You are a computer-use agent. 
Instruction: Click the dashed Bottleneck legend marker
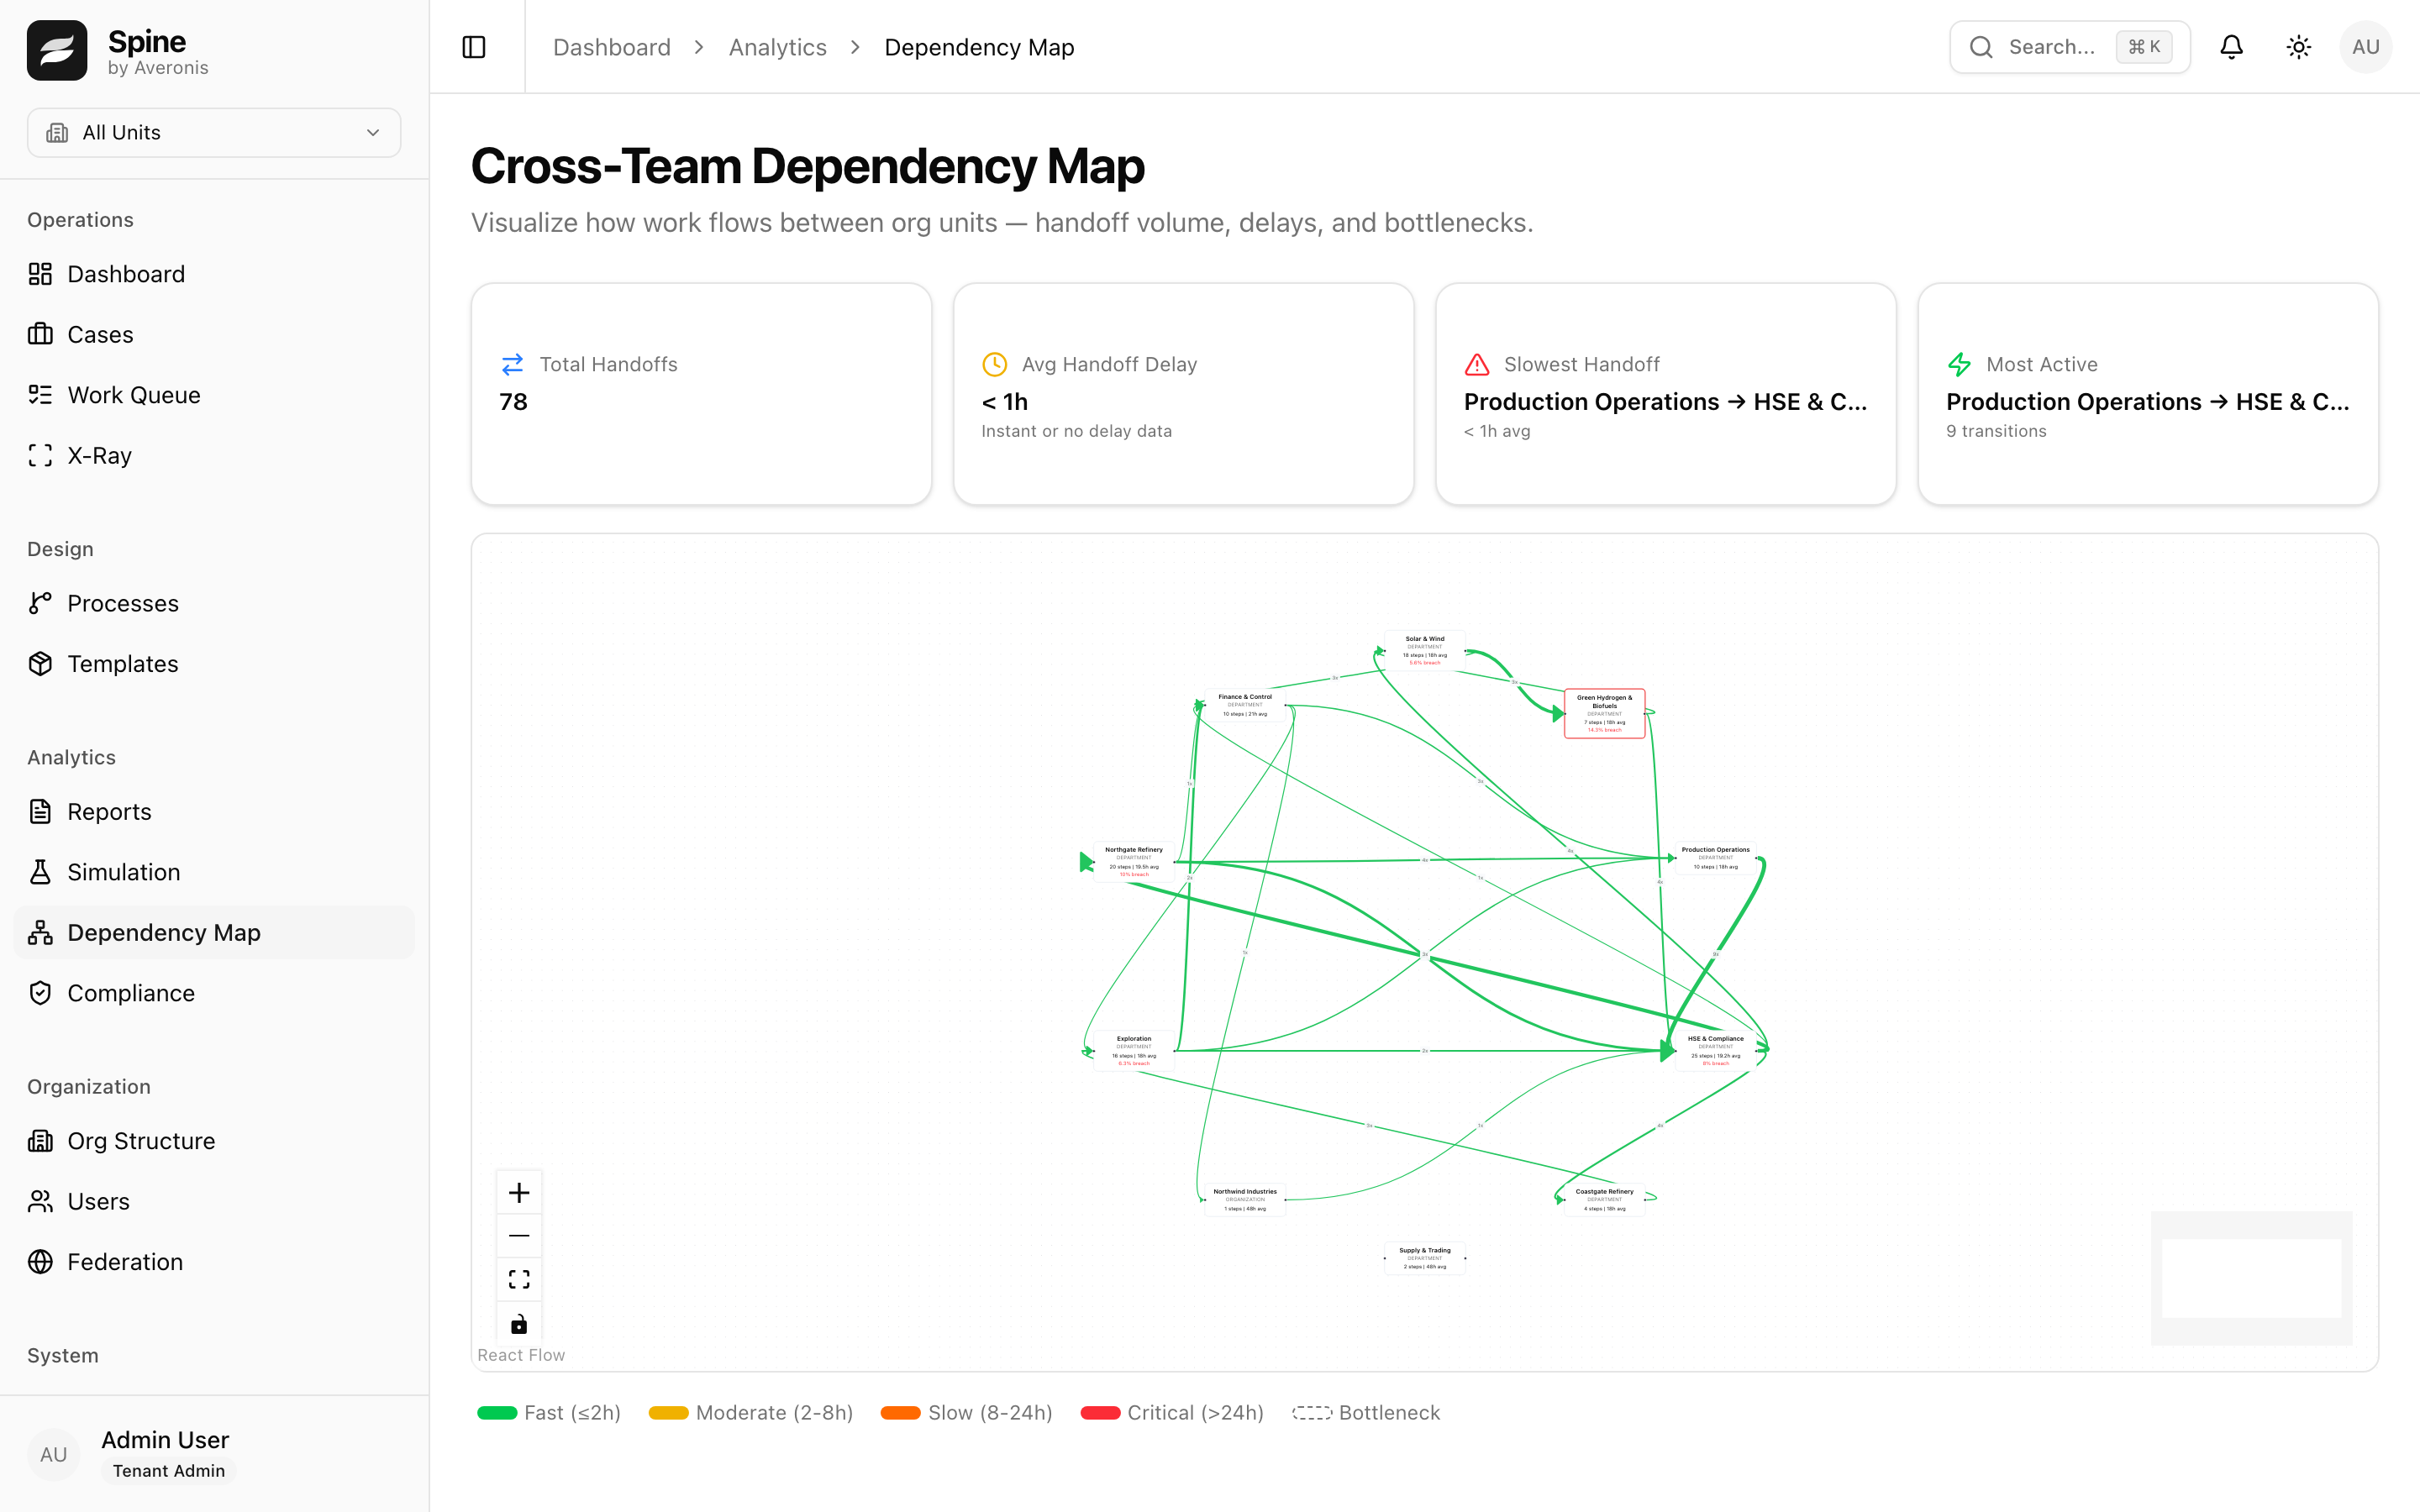pos(1312,1413)
